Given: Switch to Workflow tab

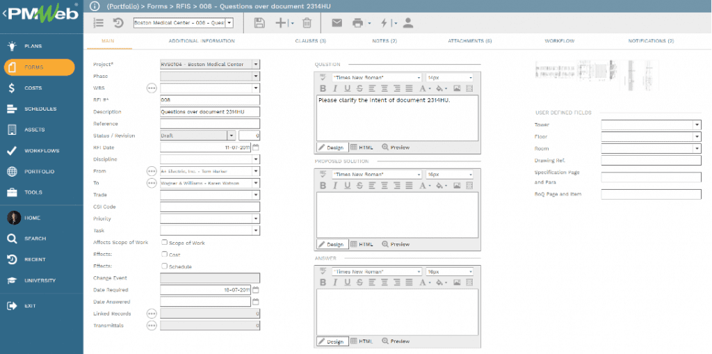Looking at the screenshot, I should tap(560, 41).
